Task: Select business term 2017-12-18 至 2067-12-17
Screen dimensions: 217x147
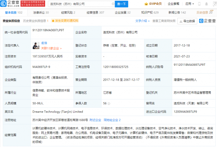Action: (121, 80)
